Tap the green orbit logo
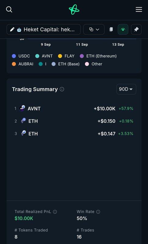Screen dimensions: 148x244 click(74, 9)
